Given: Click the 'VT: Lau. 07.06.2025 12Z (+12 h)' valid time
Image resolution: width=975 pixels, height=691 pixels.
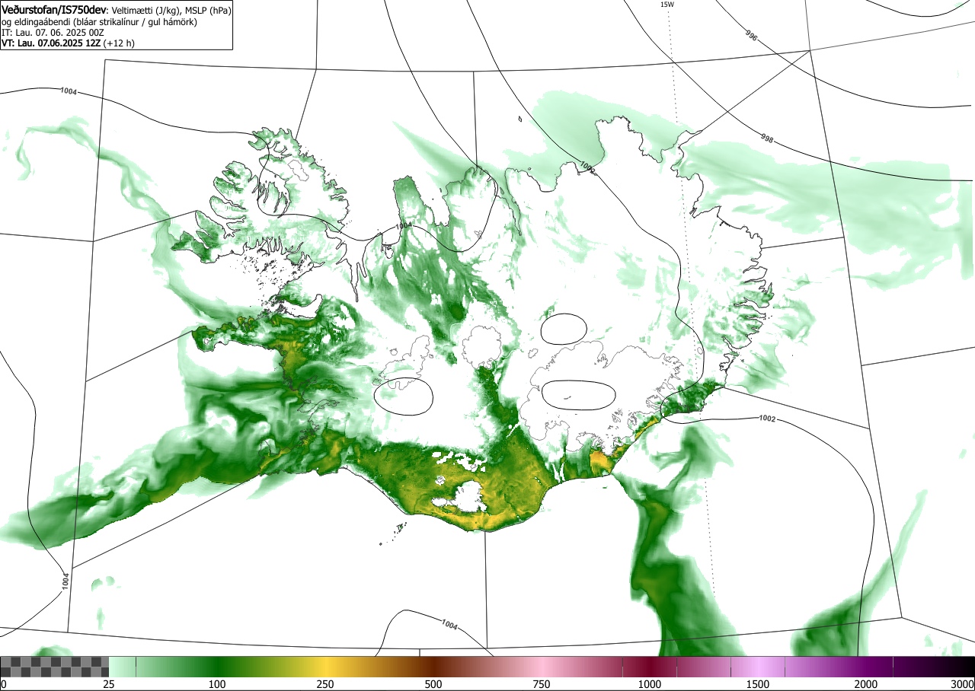Looking at the screenshot, I should [69, 43].
